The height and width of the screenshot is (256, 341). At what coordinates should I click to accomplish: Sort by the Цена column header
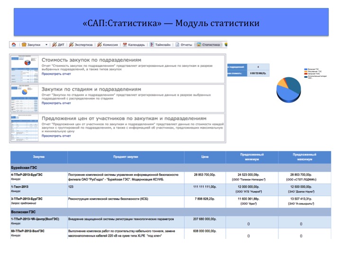click(x=205, y=156)
